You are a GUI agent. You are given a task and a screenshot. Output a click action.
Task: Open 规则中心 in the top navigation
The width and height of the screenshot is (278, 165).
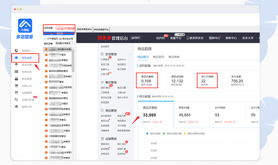click(214, 38)
